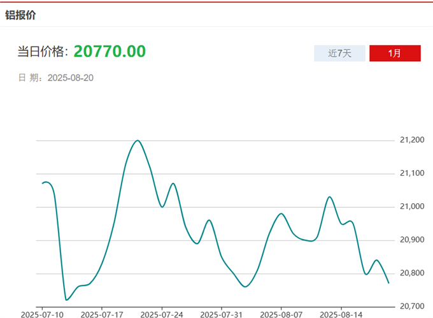Click the 当日价格 label text

[43, 52]
